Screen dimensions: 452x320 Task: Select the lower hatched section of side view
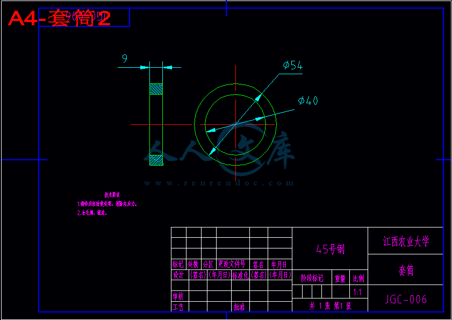(x=156, y=160)
